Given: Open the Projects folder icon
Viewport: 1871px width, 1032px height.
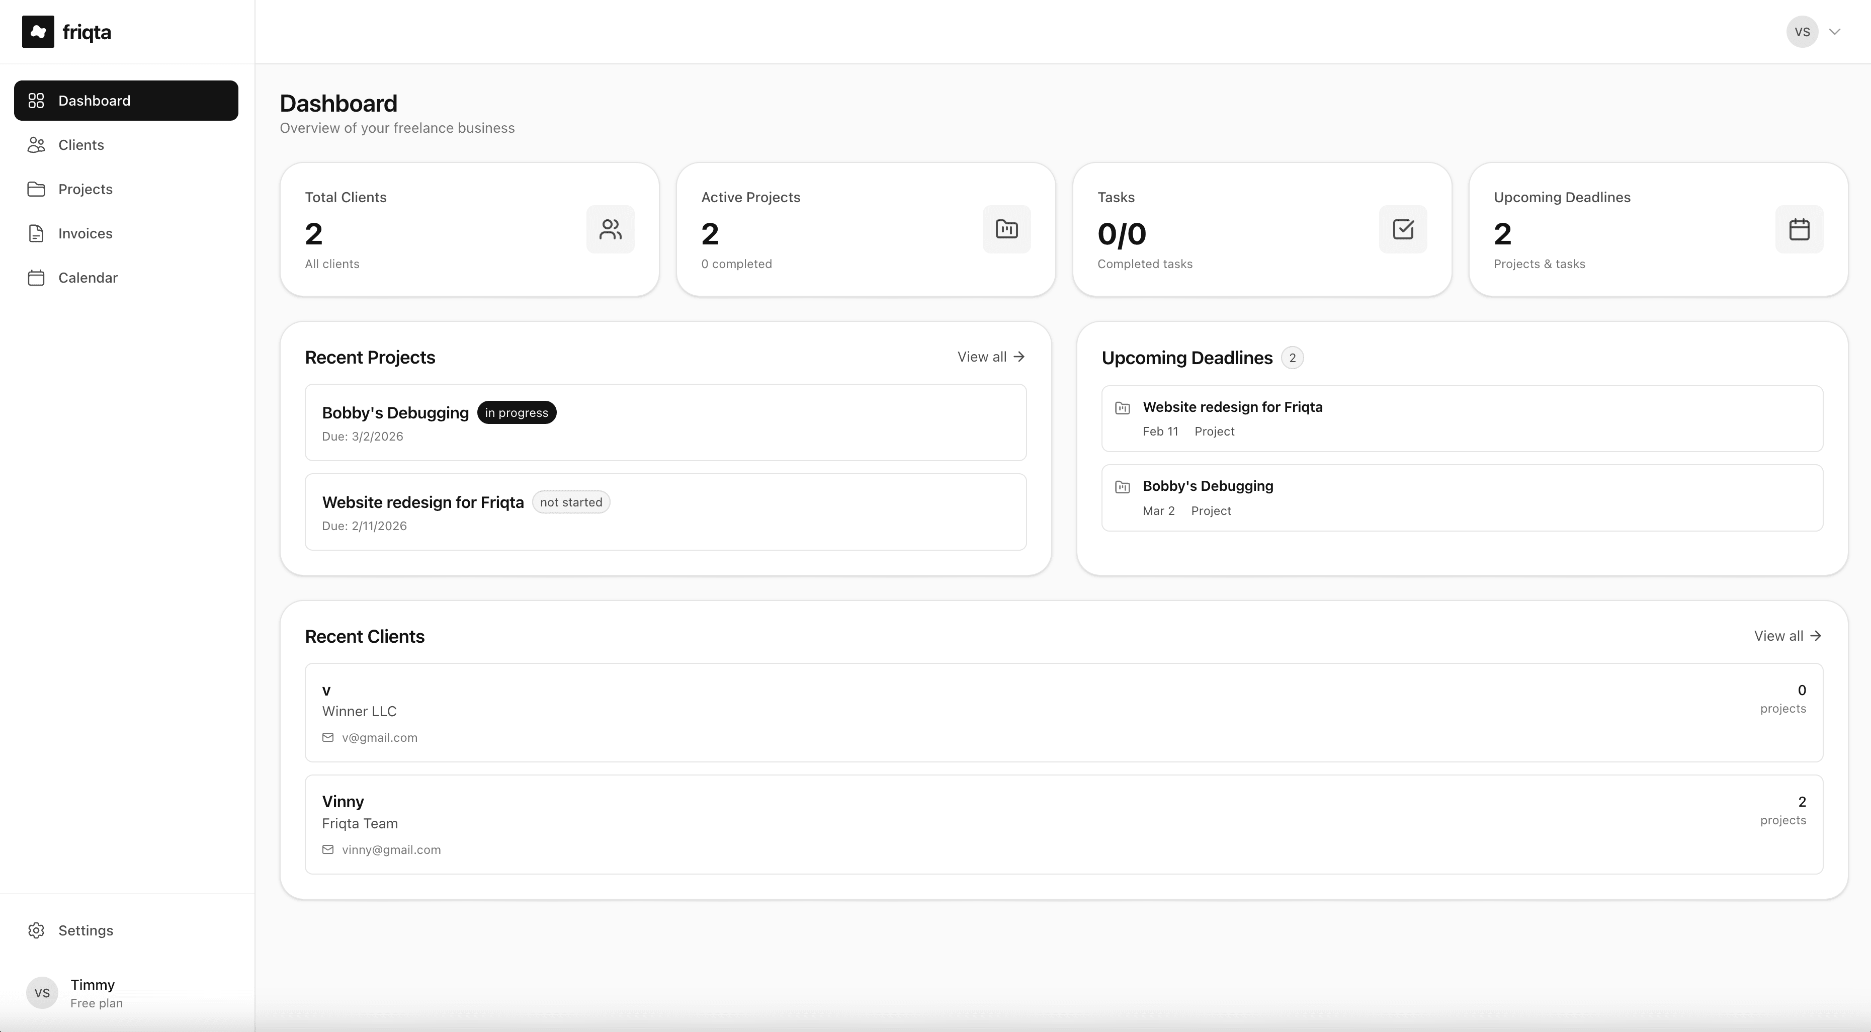Looking at the screenshot, I should 37,189.
